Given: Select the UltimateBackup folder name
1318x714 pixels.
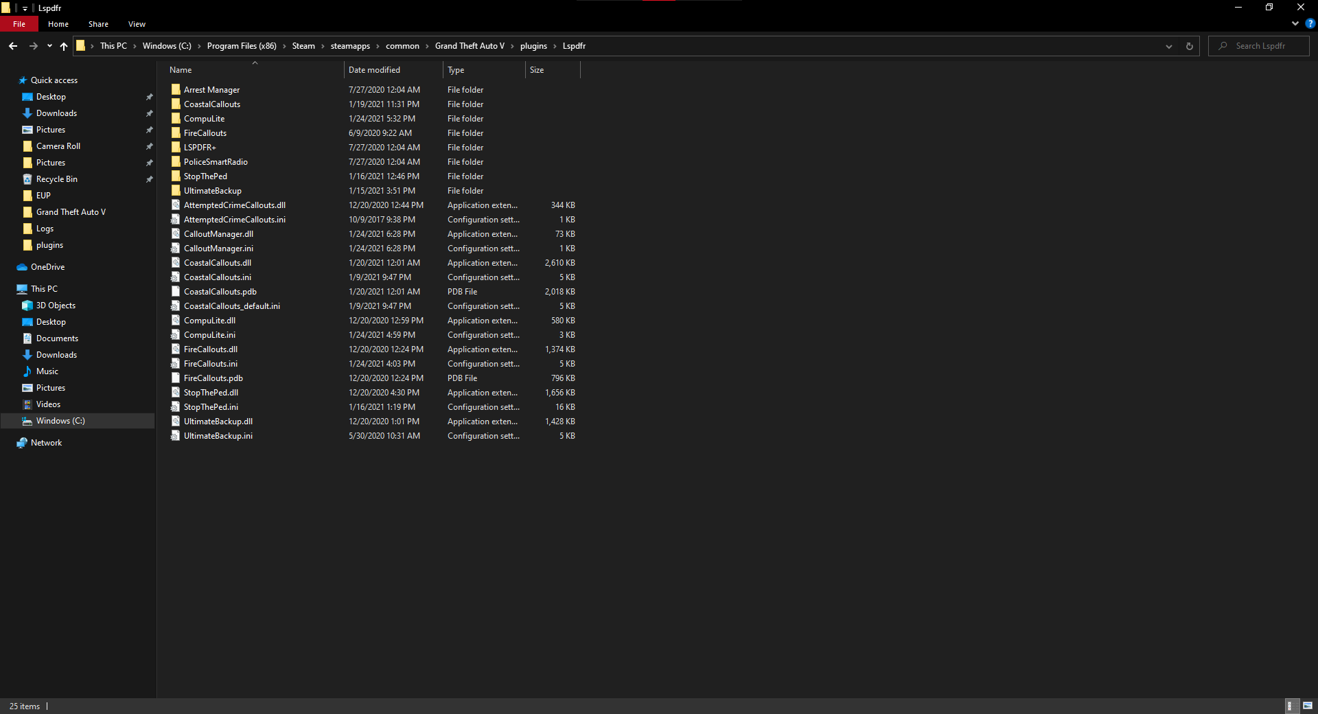Looking at the screenshot, I should tap(213, 191).
